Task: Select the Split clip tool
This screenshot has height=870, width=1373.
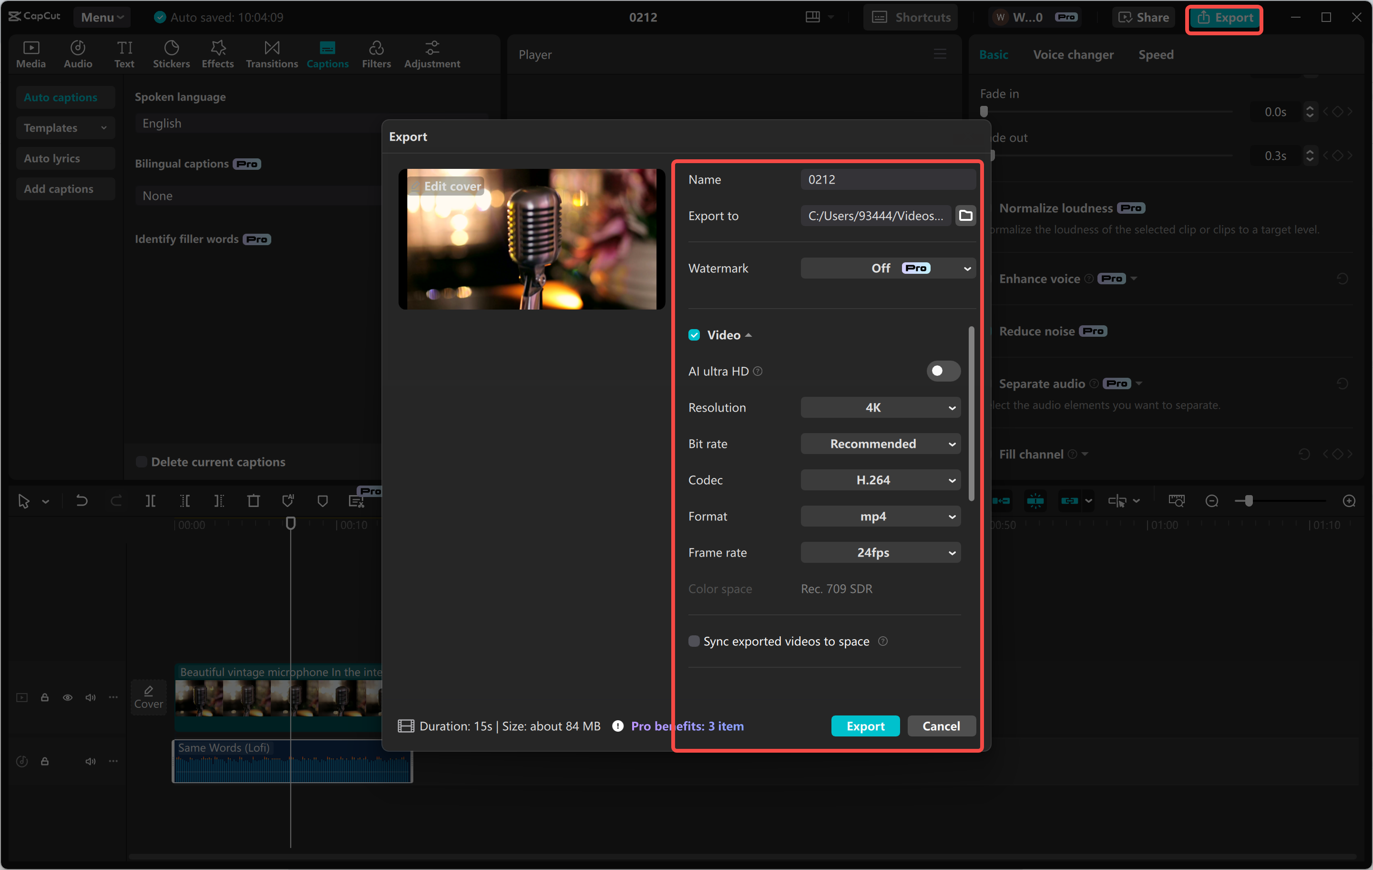Action: click(x=151, y=500)
